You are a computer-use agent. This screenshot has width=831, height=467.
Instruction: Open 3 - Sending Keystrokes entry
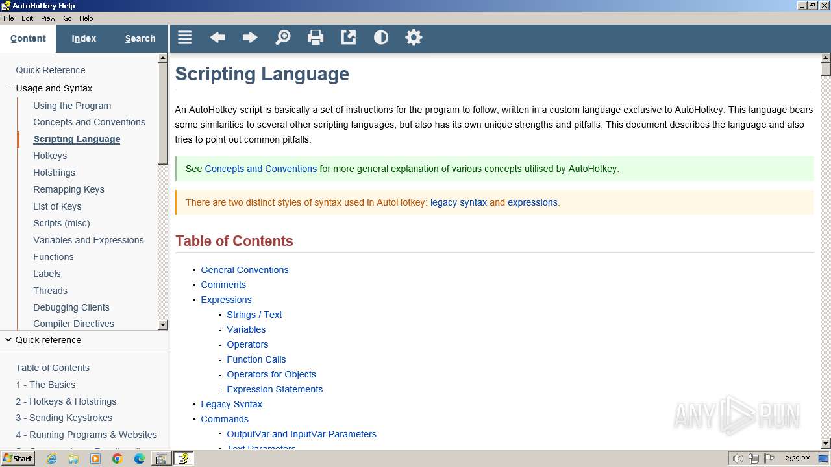[x=64, y=418]
